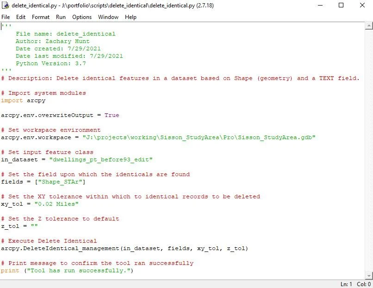Open the Help menu
The width and height of the screenshot is (373, 288).
(131, 17)
